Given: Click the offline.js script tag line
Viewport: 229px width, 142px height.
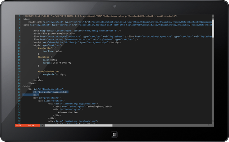Looking at the screenshot, I should point(77,42).
